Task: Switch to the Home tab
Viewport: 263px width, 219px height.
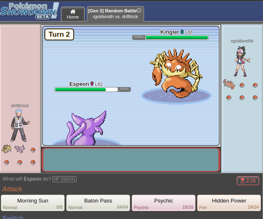Action: 73,14
